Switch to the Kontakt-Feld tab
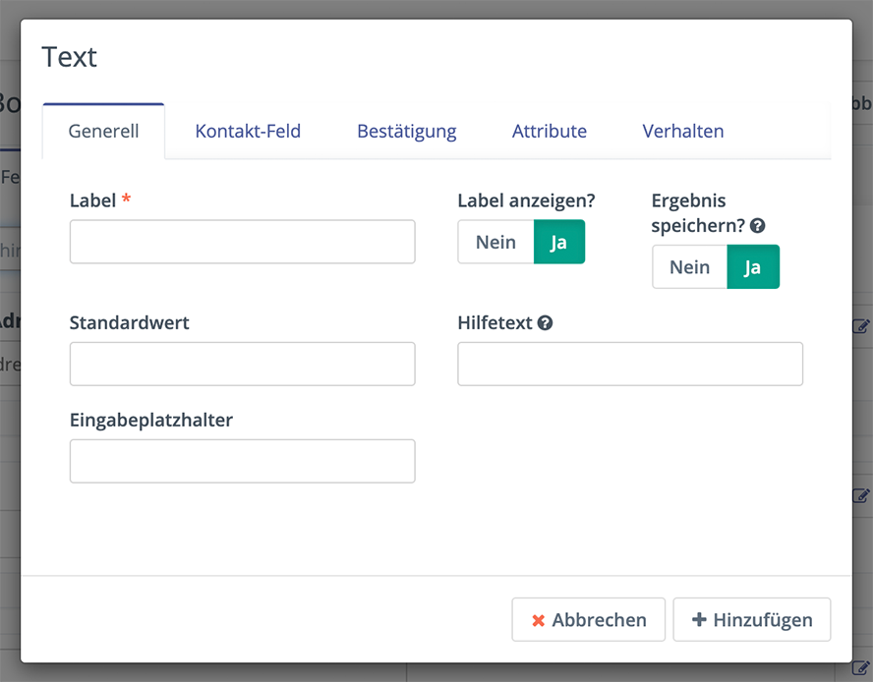Image resolution: width=873 pixels, height=682 pixels. tap(248, 131)
